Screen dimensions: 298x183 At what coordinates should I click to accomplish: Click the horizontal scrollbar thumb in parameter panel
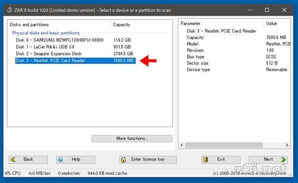(224, 145)
